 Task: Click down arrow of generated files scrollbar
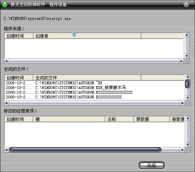(x=187, y=98)
